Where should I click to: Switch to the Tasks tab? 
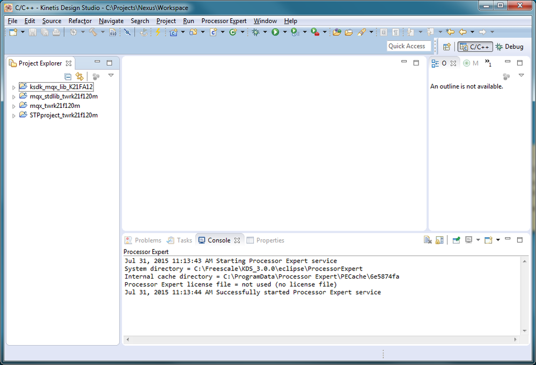[x=179, y=240]
